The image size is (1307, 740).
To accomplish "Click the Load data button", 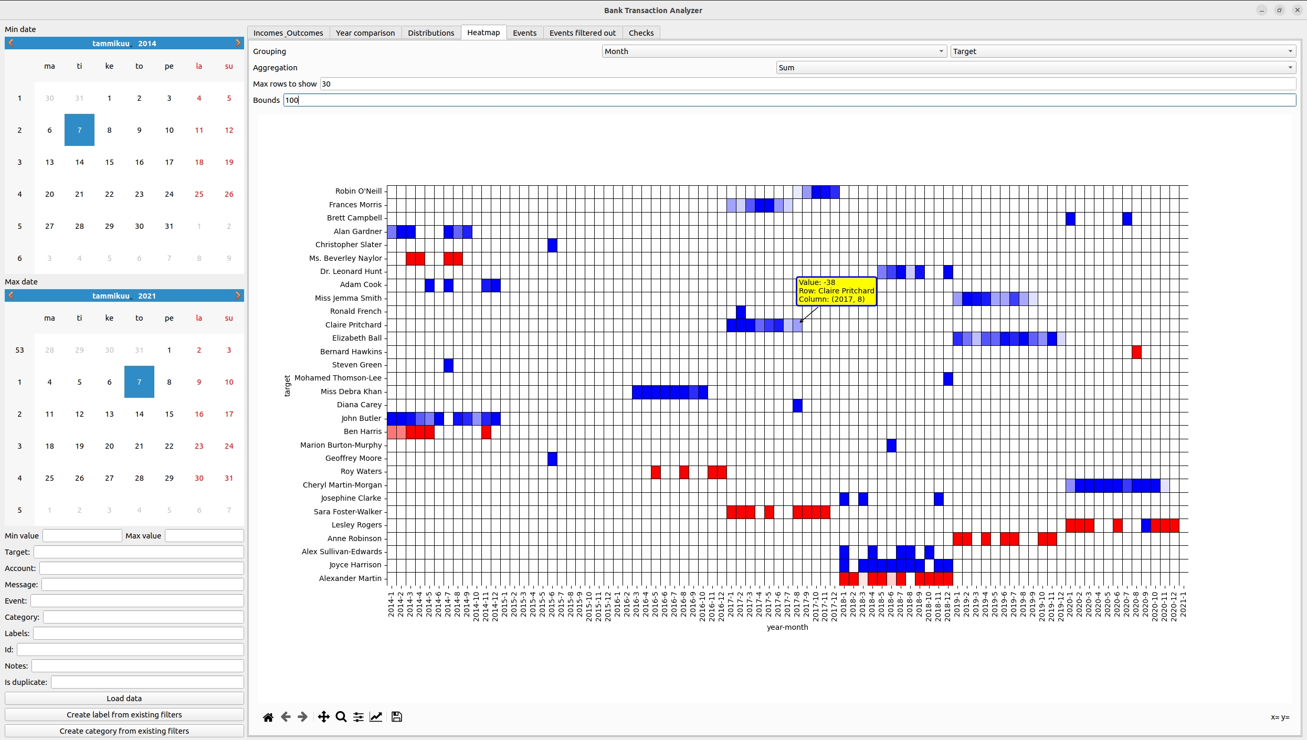I will pos(124,699).
